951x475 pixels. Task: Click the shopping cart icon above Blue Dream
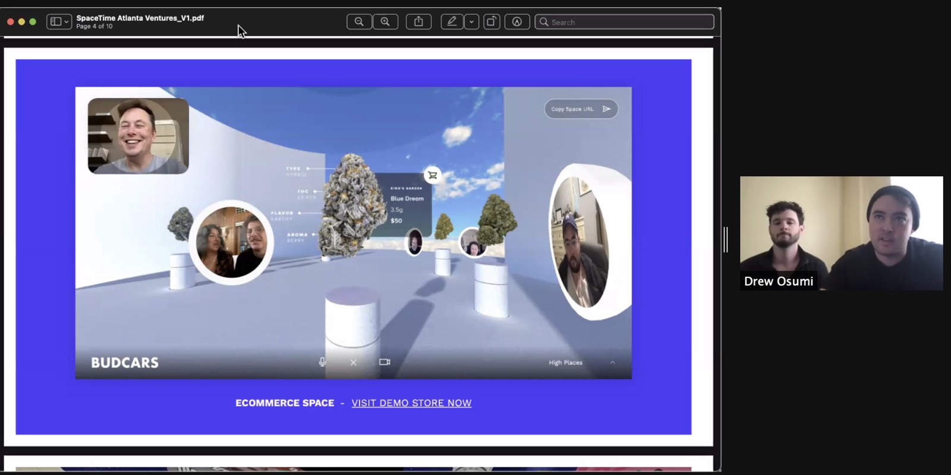tap(432, 175)
